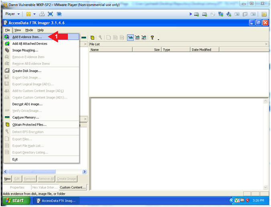Viewport: 271px width, 207px height.
Task: Click VMware sound card device icon
Action: coord(229,14)
